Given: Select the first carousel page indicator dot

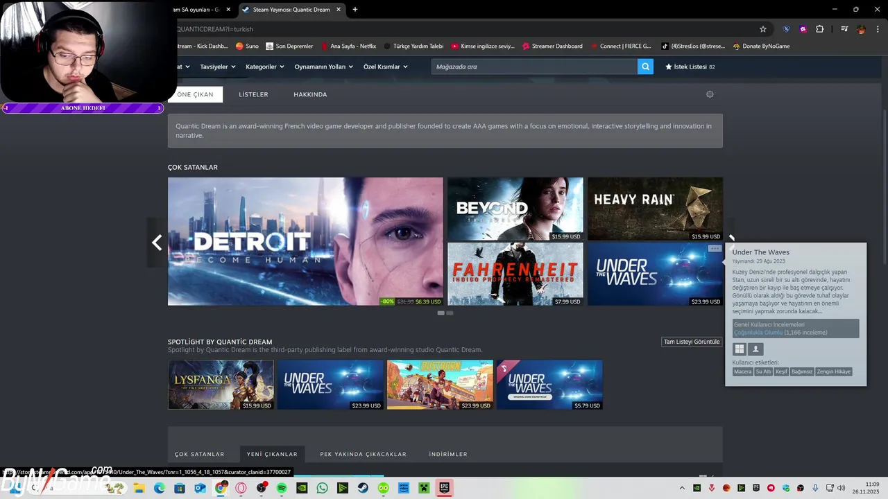Looking at the screenshot, I should pos(441,313).
